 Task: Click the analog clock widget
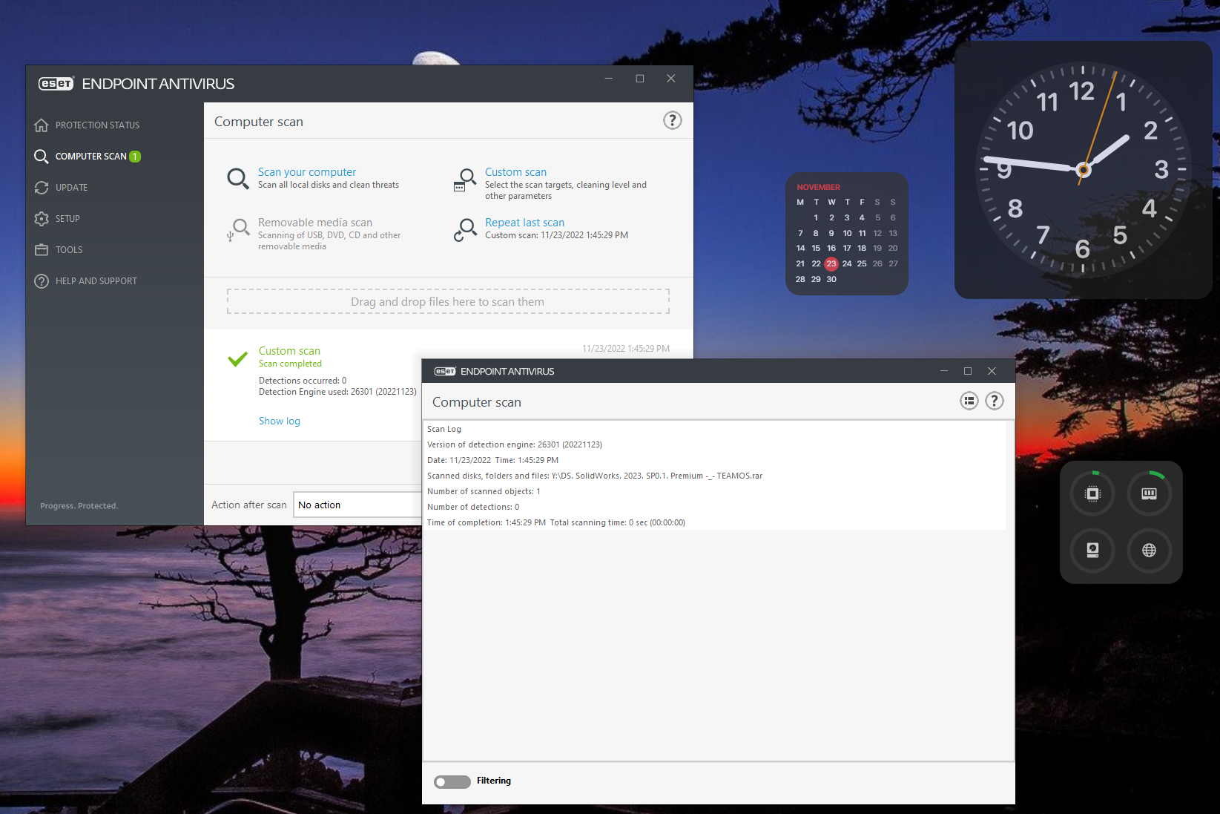coord(1084,170)
